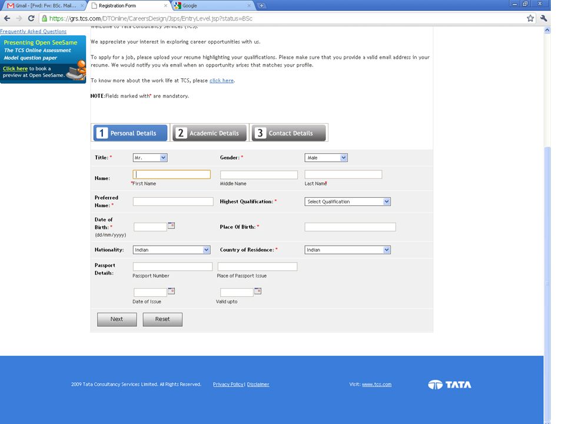Open the Date of Issue calendar picker
The width and height of the screenshot is (565, 424).
(x=171, y=291)
